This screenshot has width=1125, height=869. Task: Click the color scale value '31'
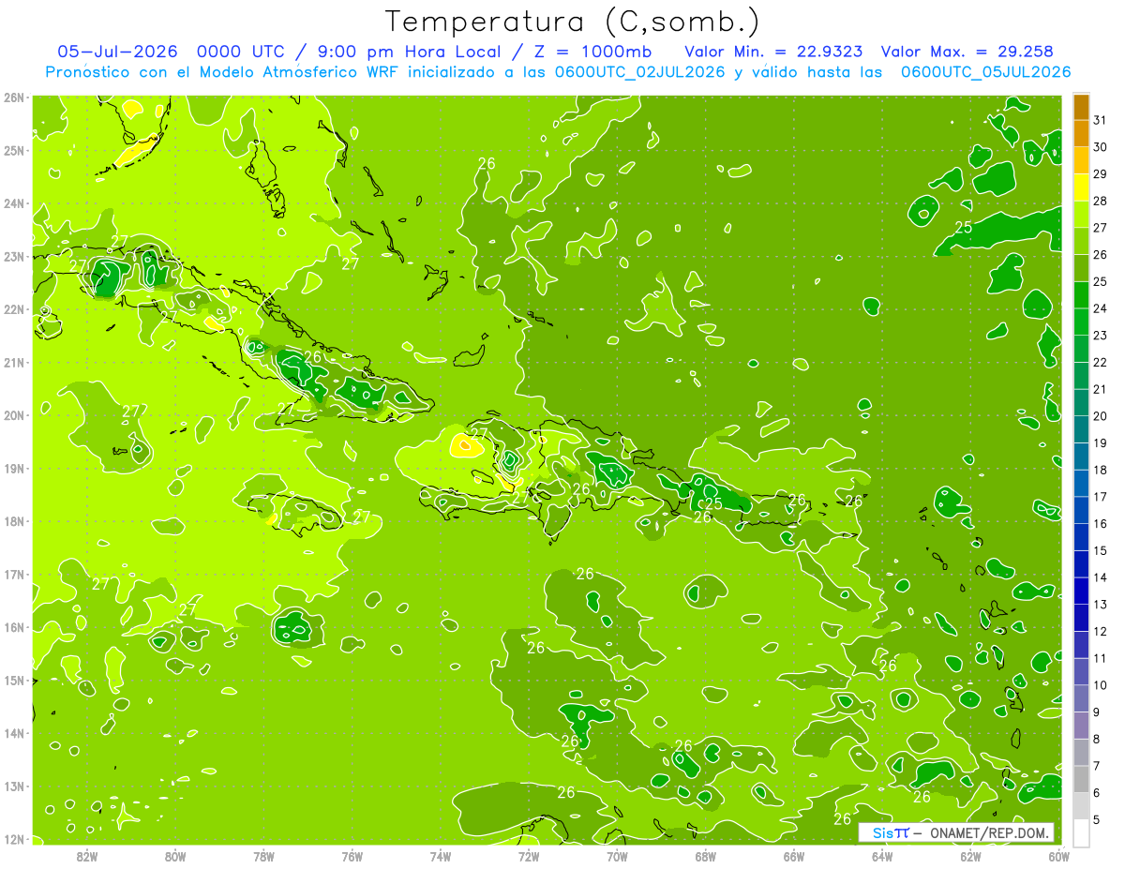coord(1100,120)
